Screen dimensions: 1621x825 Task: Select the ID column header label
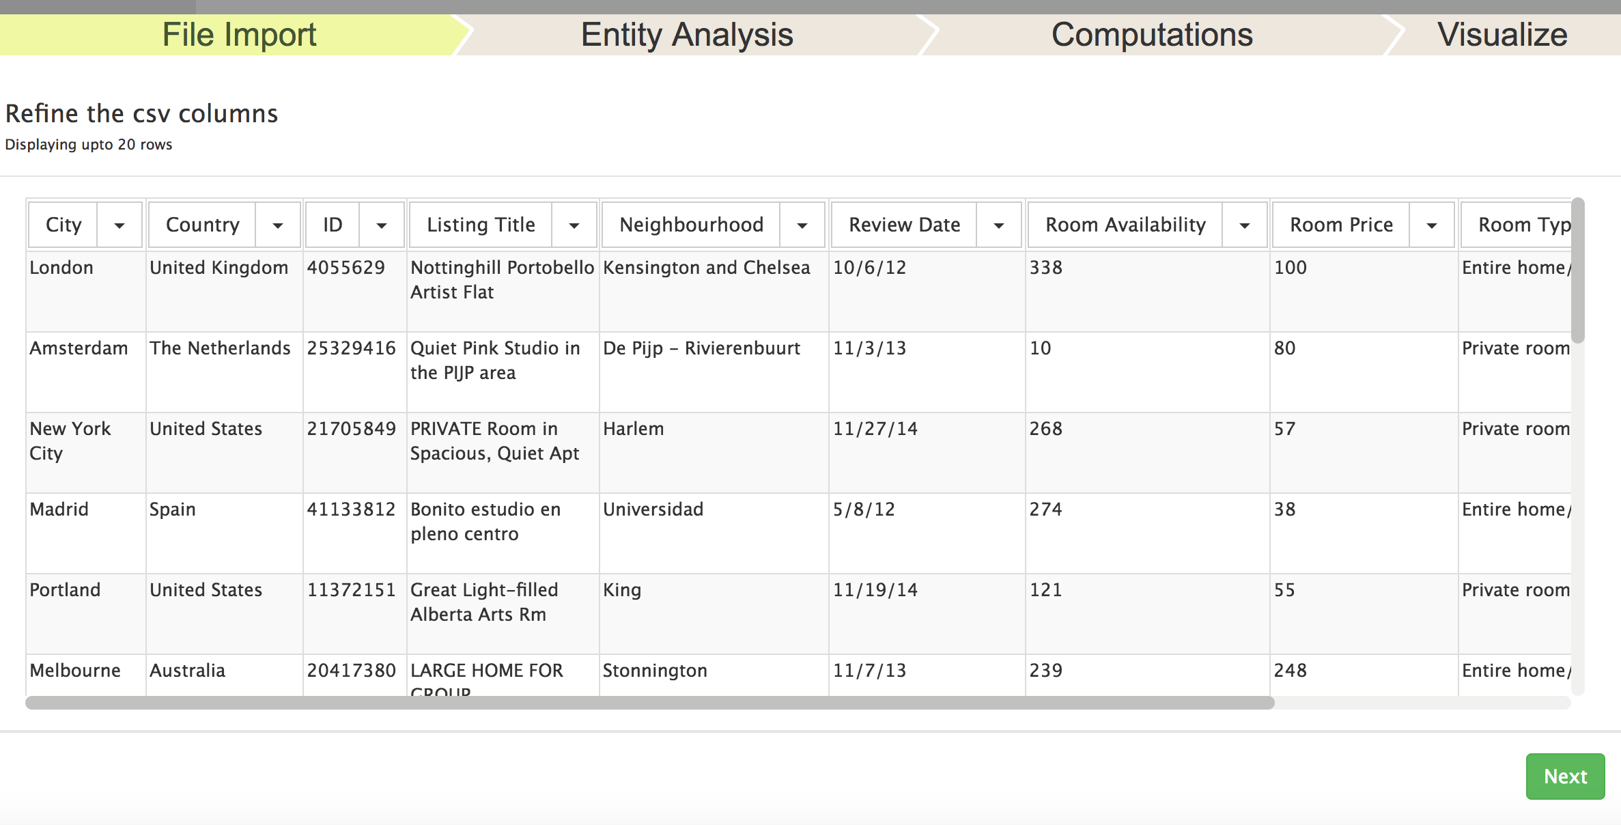[x=333, y=225]
